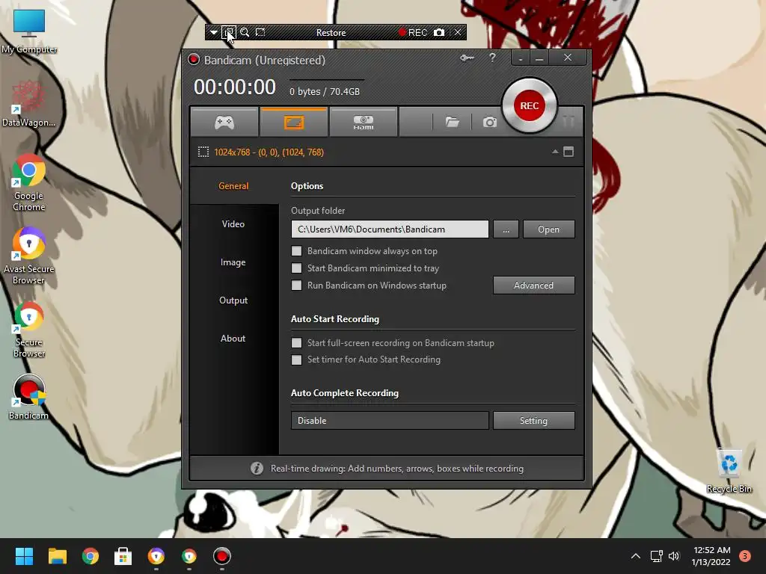Click the window mode icon beside up arrow
Screen dimensions: 766x574
tap(569, 152)
